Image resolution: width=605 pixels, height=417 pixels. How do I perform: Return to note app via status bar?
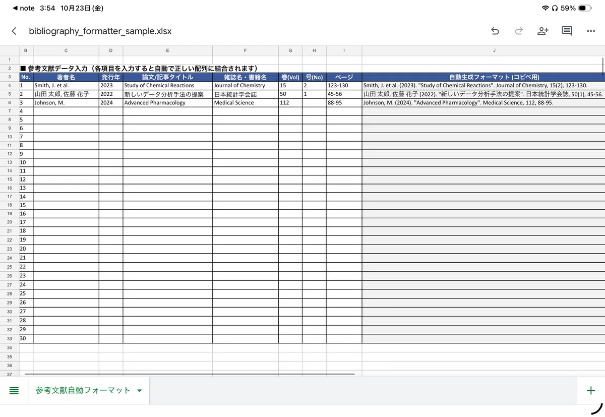[23, 8]
